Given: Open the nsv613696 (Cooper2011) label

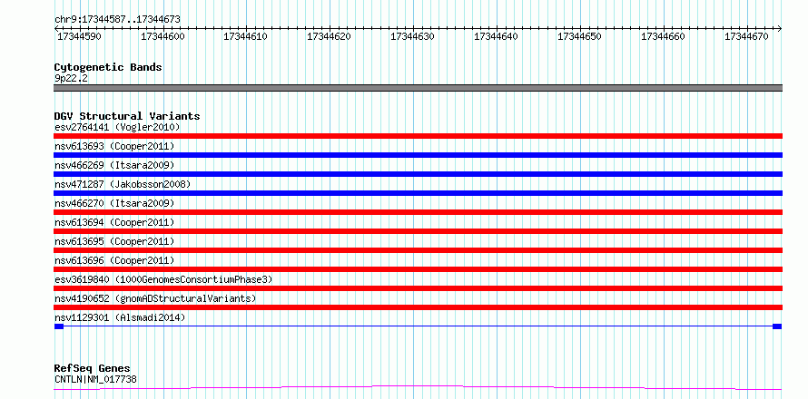Looking at the screenshot, I should click(114, 260).
